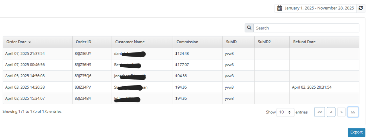Sort table by Refund Date column
This screenshot has width=368, height=138.
[304, 42]
